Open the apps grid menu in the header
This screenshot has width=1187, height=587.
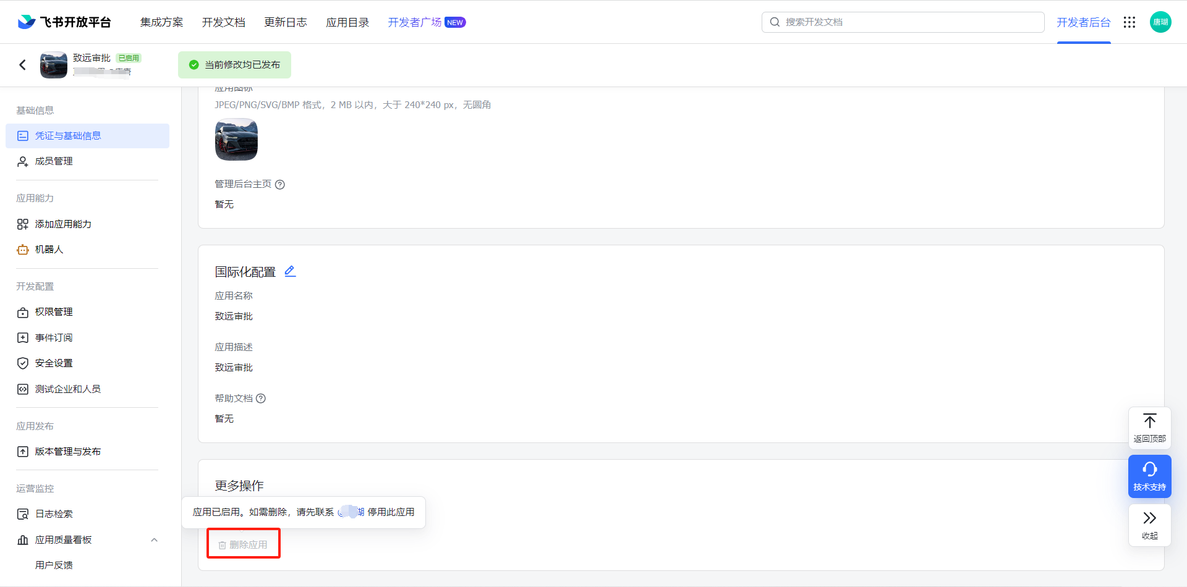click(1130, 22)
